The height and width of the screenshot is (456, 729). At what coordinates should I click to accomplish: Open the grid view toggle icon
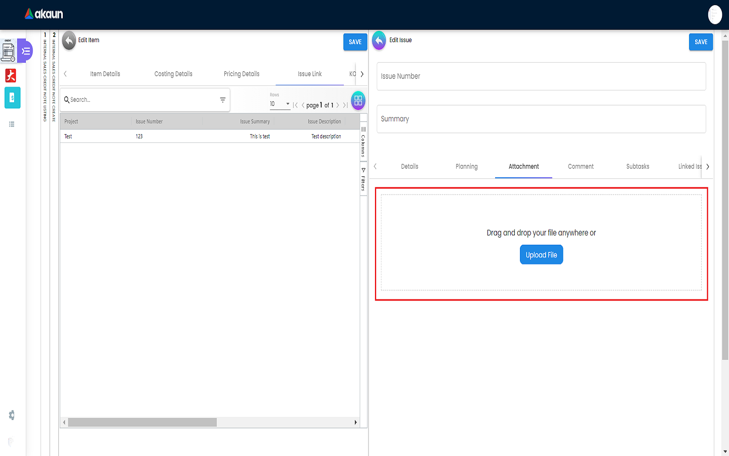pyautogui.click(x=358, y=100)
